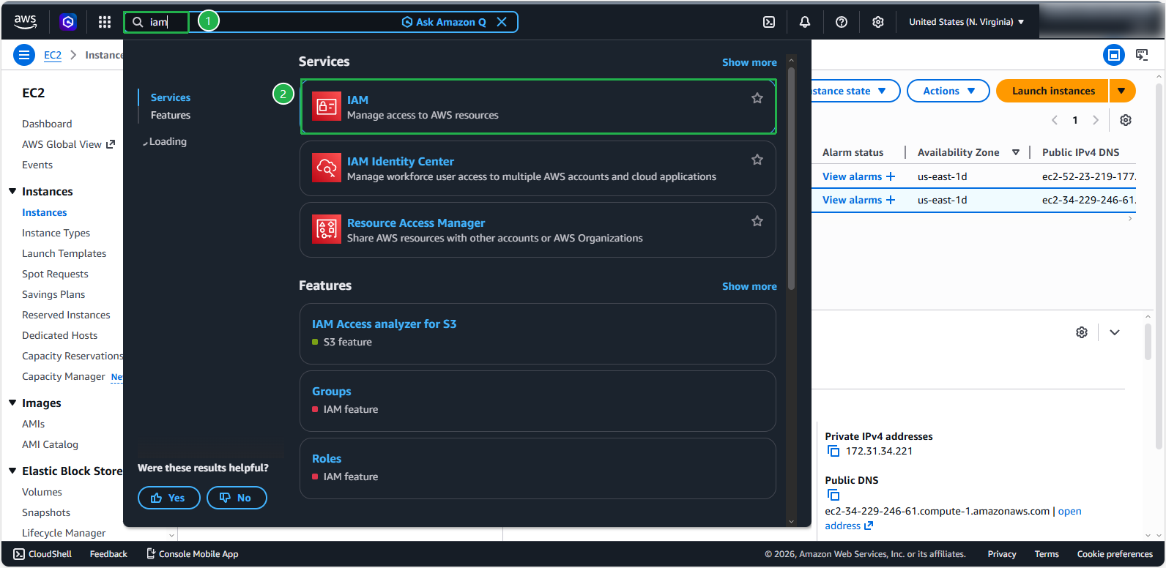The image size is (1166, 568).
Task: Click the open address link
Action: click(x=953, y=518)
